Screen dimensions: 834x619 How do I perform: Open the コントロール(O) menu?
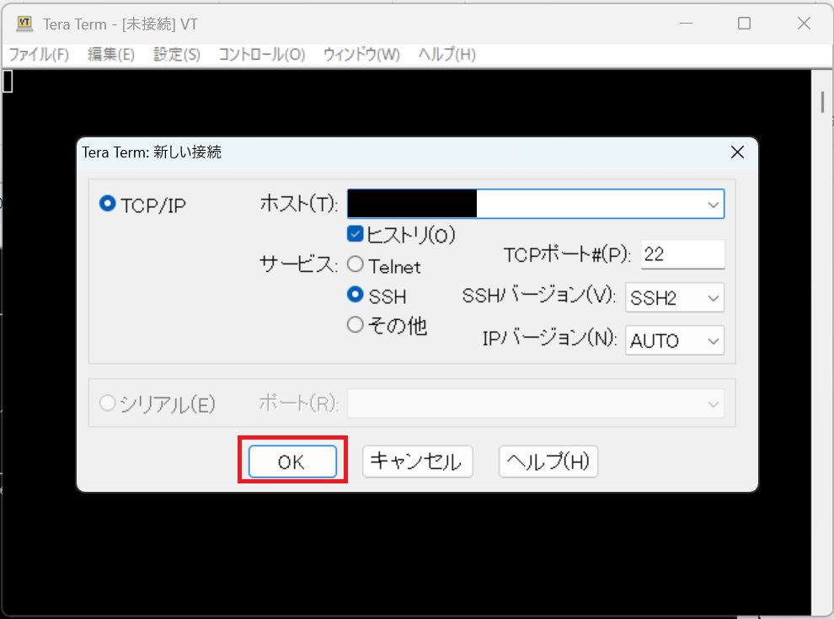pyautogui.click(x=261, y=55)
